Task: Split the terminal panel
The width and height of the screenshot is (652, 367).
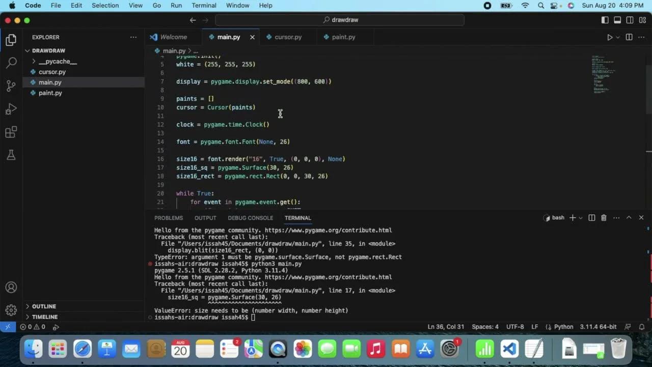Action: [x=591, y=218]
